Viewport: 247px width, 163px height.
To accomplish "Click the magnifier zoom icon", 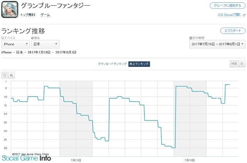I will pos(11,75).
